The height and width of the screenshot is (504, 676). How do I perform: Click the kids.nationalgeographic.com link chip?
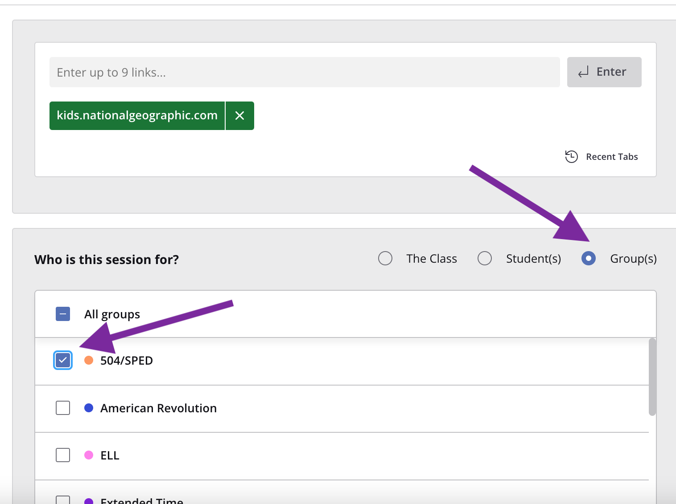pyautogui.click(x=136, y=115)
